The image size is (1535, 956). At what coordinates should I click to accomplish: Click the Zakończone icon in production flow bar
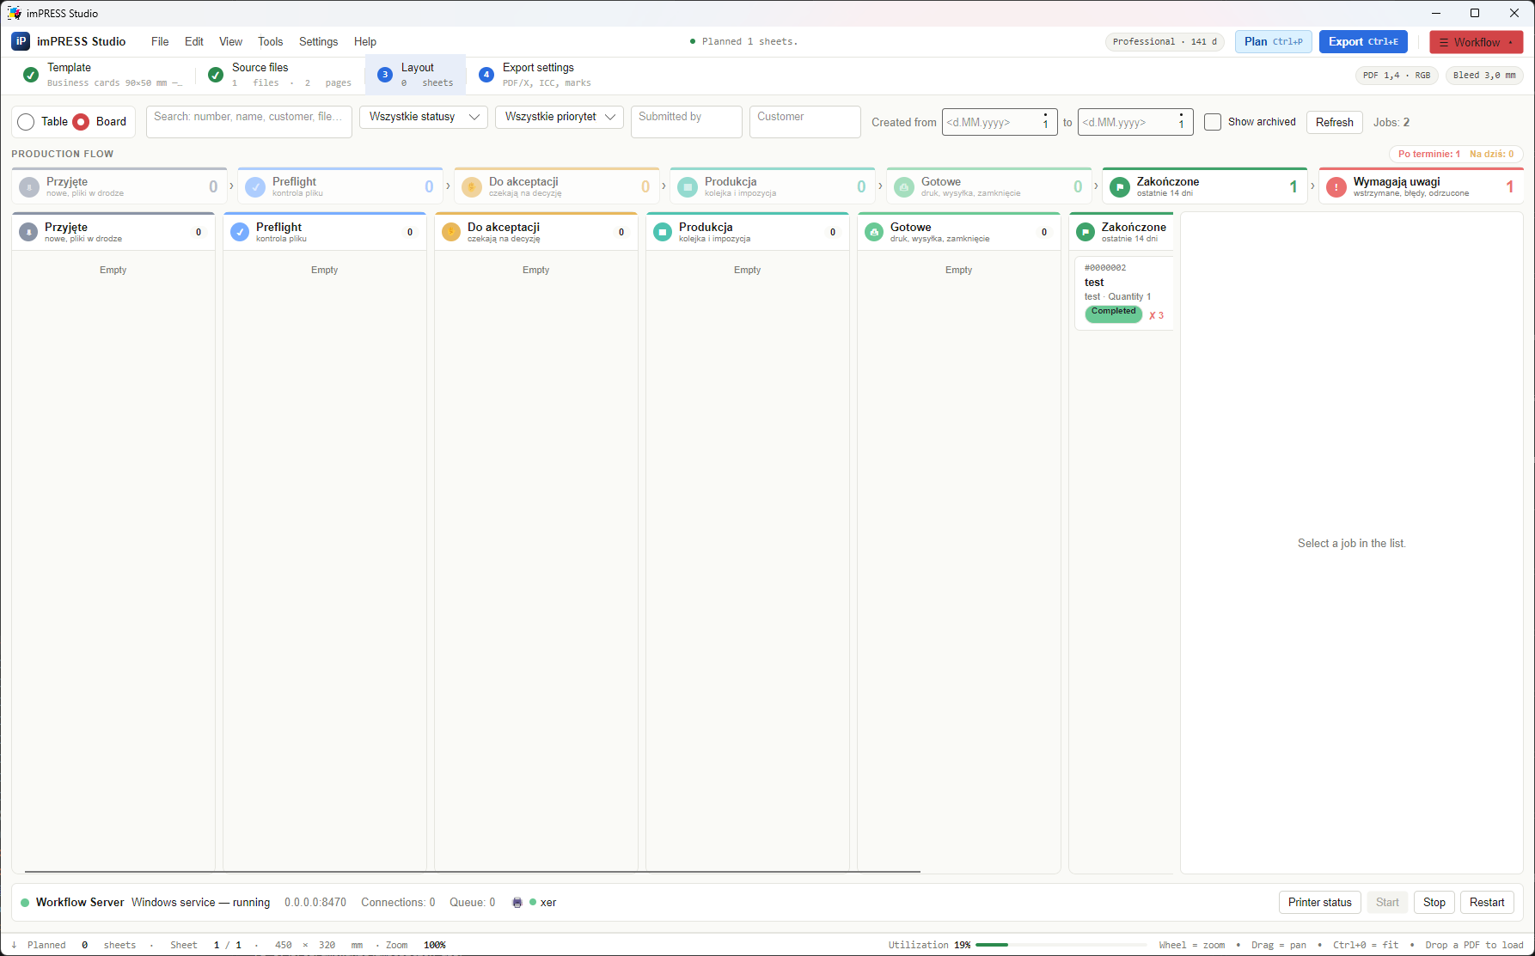[1120, 186]
